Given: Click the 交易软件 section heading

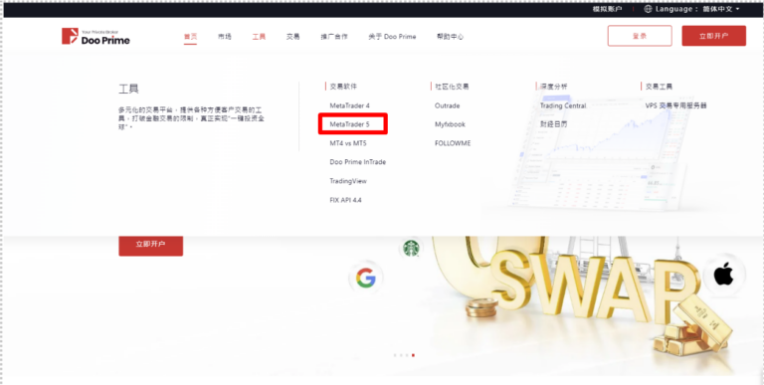Looking at the screenshot, I should click(x=343, y=87).
